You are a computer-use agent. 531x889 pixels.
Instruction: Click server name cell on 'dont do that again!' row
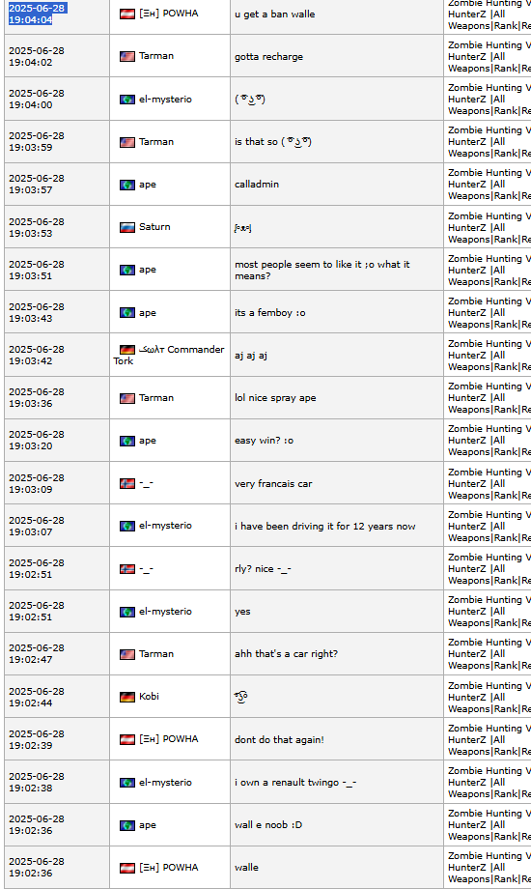pos(488,739)
